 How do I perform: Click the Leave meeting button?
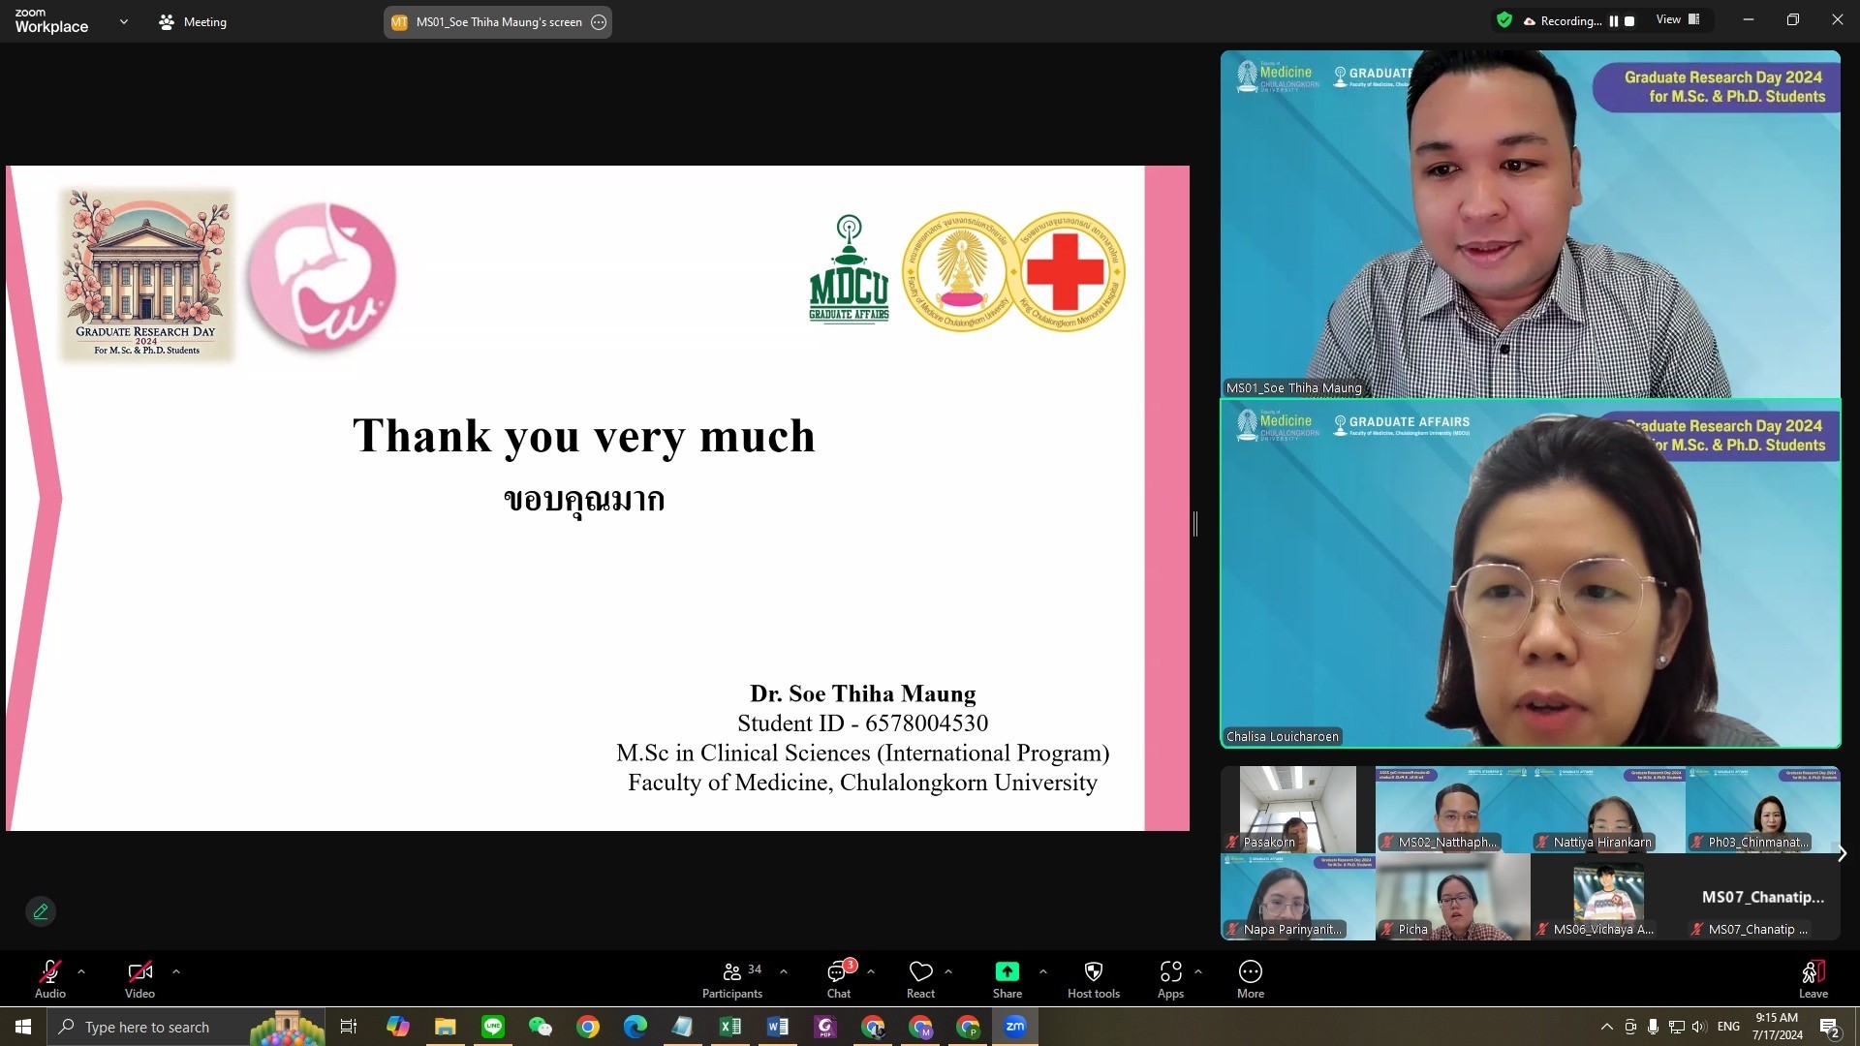coord(1813,978)
